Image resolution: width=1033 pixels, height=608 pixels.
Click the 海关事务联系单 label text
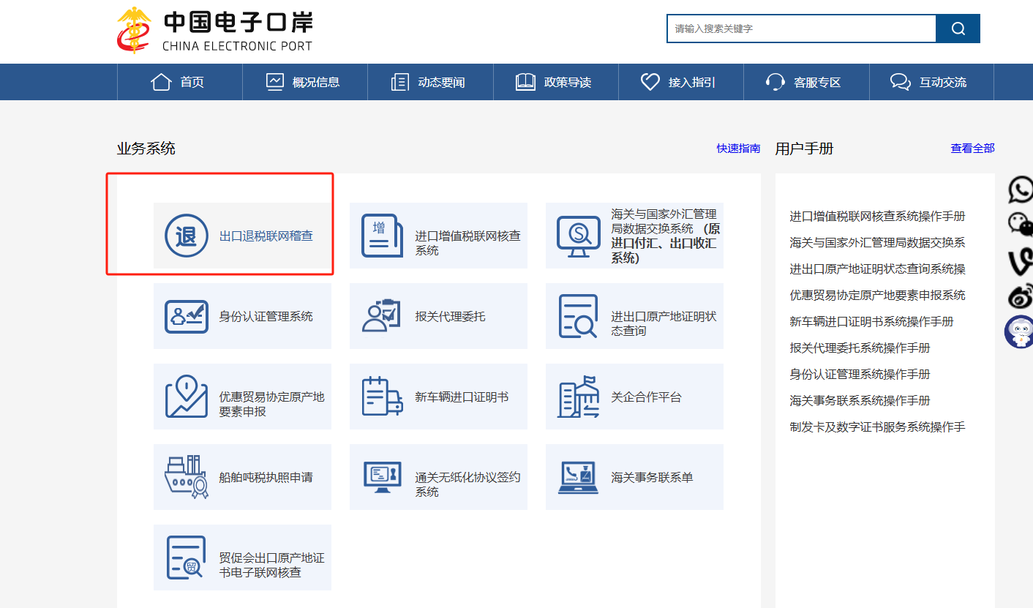(x=653, y=477)
